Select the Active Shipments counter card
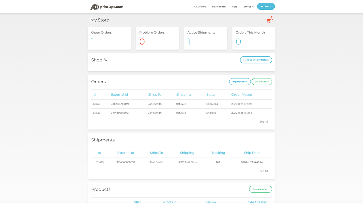Image resolution: width=363 pixels, height=204 pixels. point(206,38)
